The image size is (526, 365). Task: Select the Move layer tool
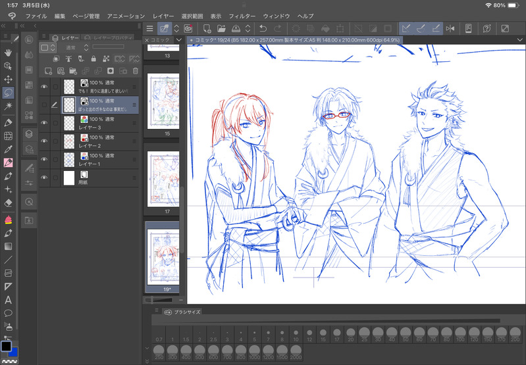(x=8, y=79)
